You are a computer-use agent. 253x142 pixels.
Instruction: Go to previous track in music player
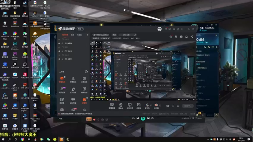138,118
